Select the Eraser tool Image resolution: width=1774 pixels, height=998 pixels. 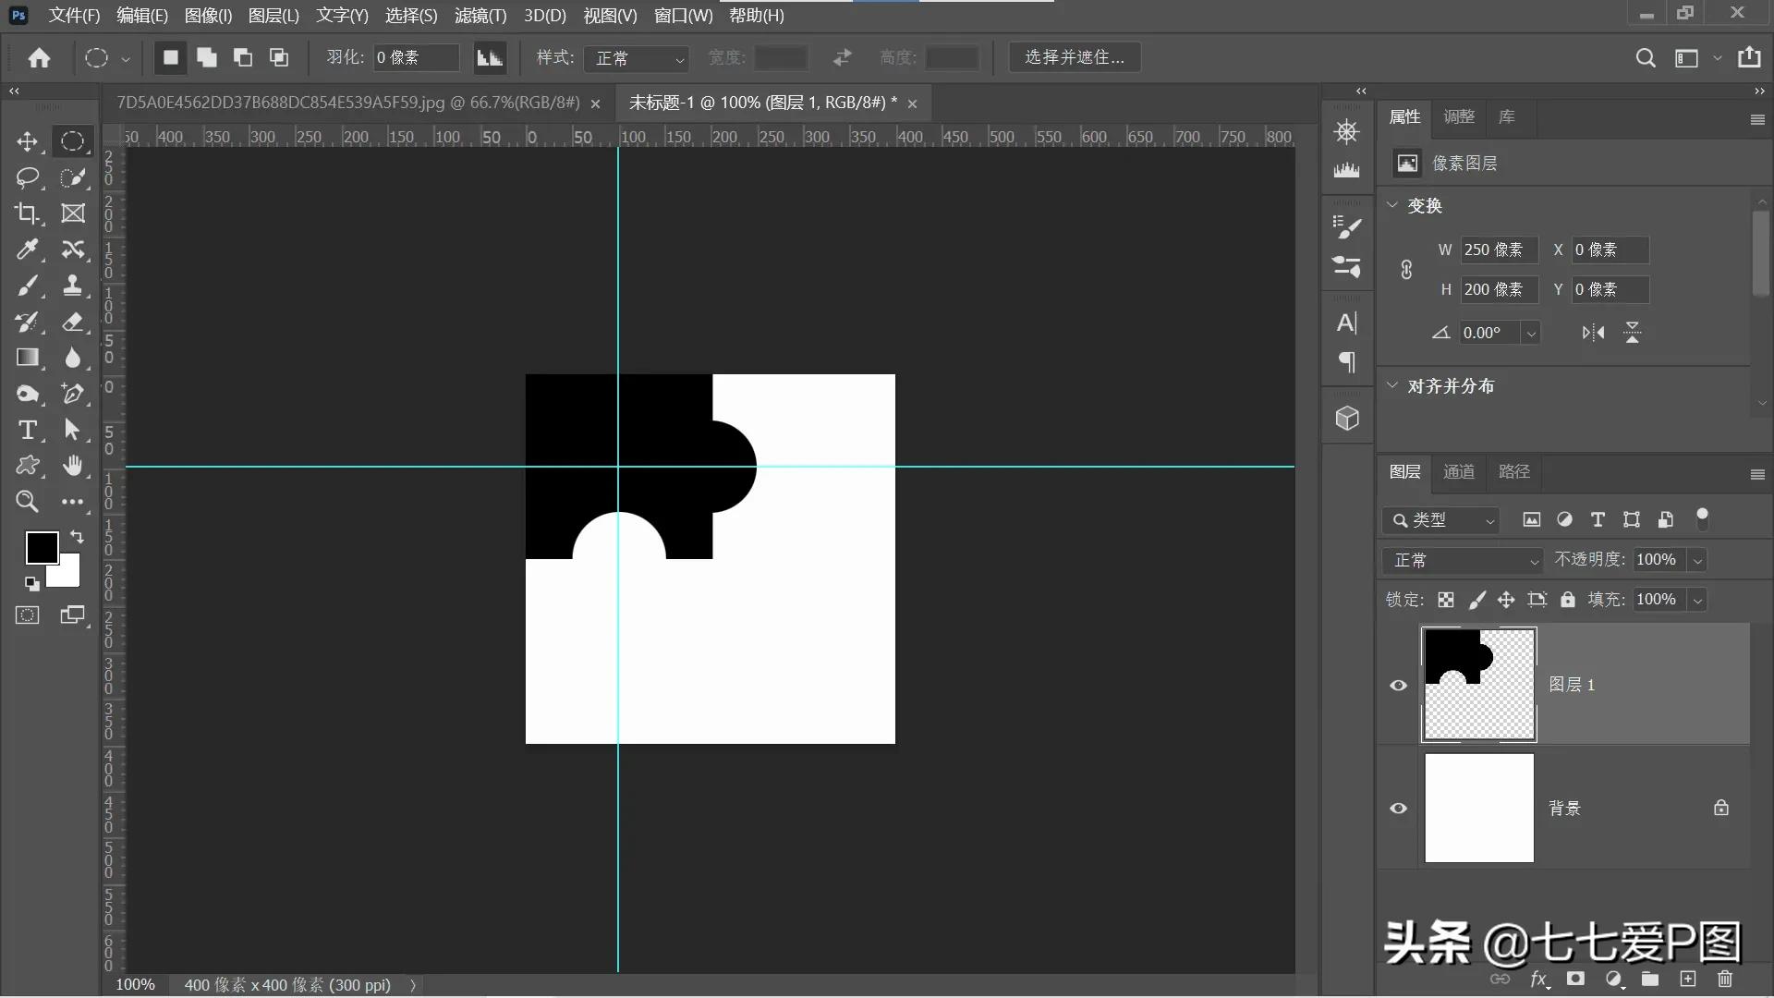(x=73, y=322)
